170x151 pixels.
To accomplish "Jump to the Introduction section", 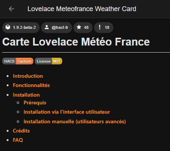I will pyautogui.click(x=28, y=76).
